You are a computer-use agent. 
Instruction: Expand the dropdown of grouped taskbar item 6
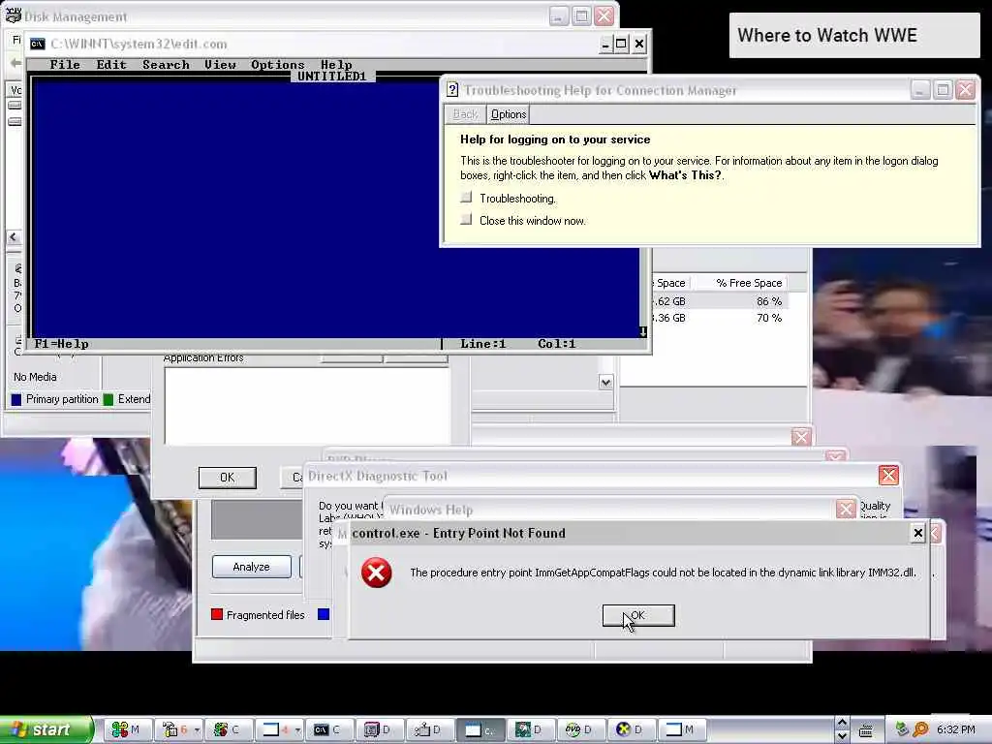(x=197, y=730)
